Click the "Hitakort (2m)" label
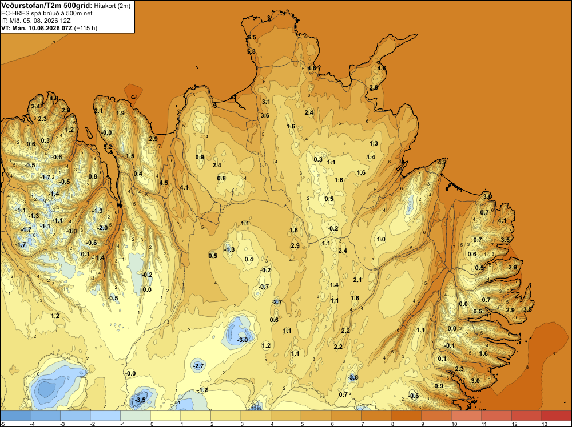This screenshot has height=427, width=572. (x=112, y=6)
